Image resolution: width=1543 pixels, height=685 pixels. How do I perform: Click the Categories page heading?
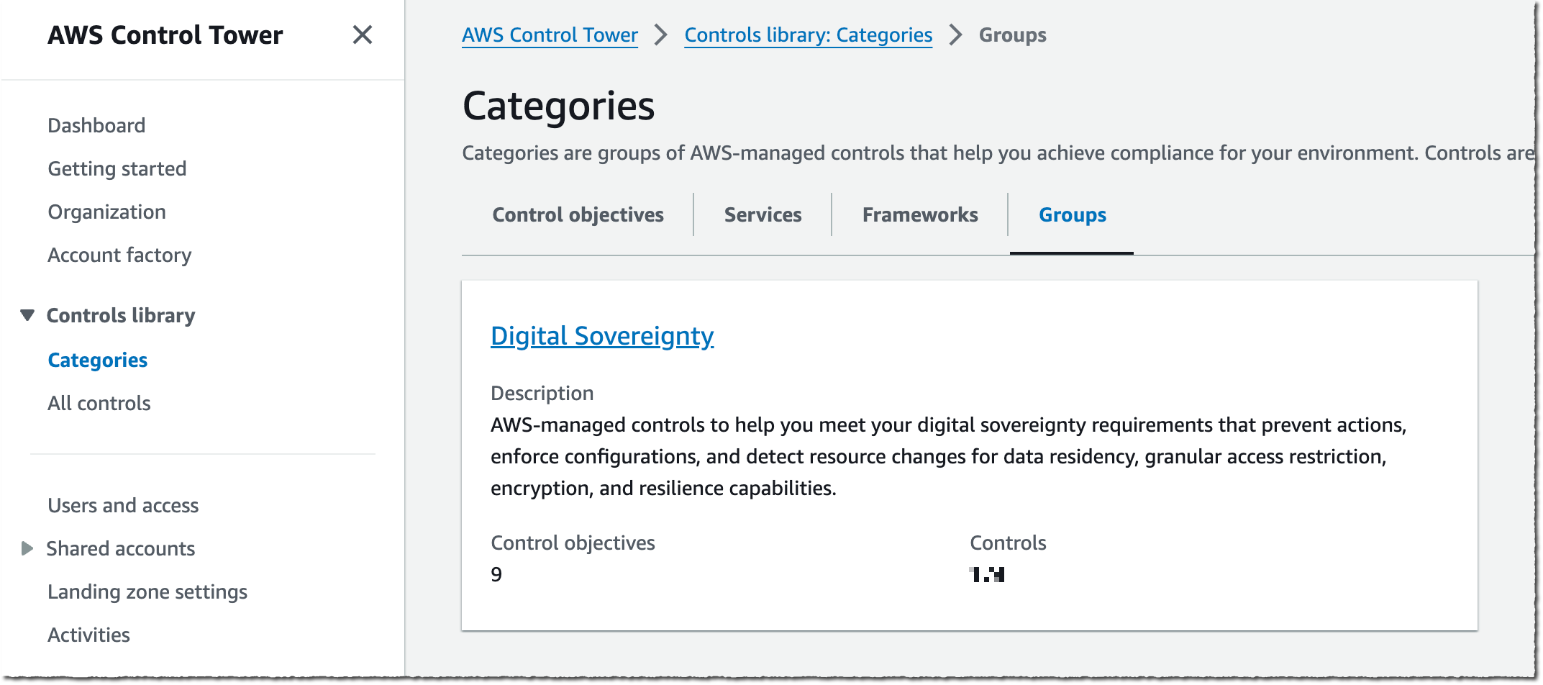558,106
